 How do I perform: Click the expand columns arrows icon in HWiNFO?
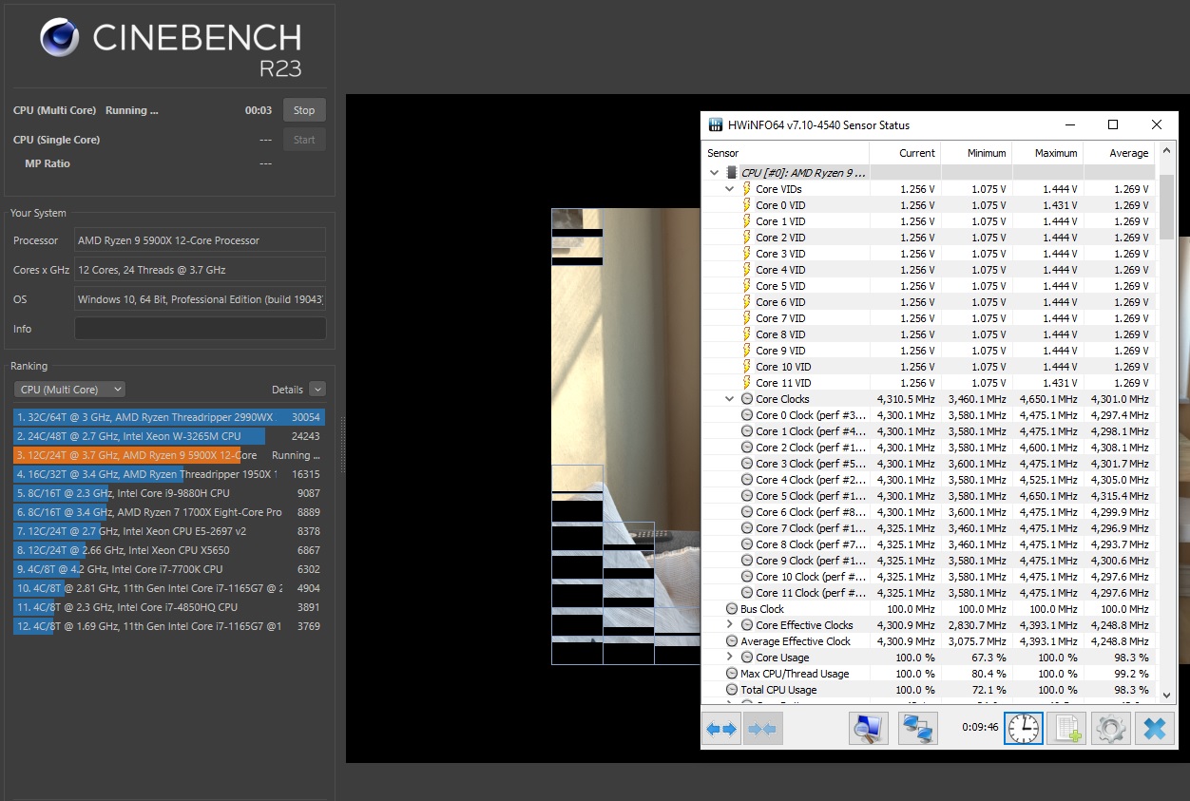tap(721, 729)
